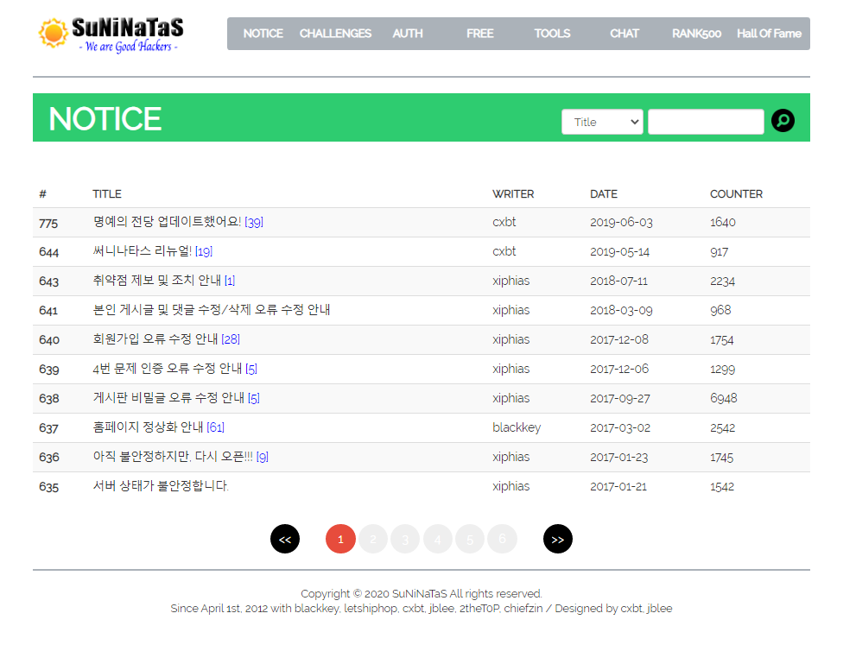Click the [61] comment count
Viewport: 856px width, 645px height.
click(215, 427)
